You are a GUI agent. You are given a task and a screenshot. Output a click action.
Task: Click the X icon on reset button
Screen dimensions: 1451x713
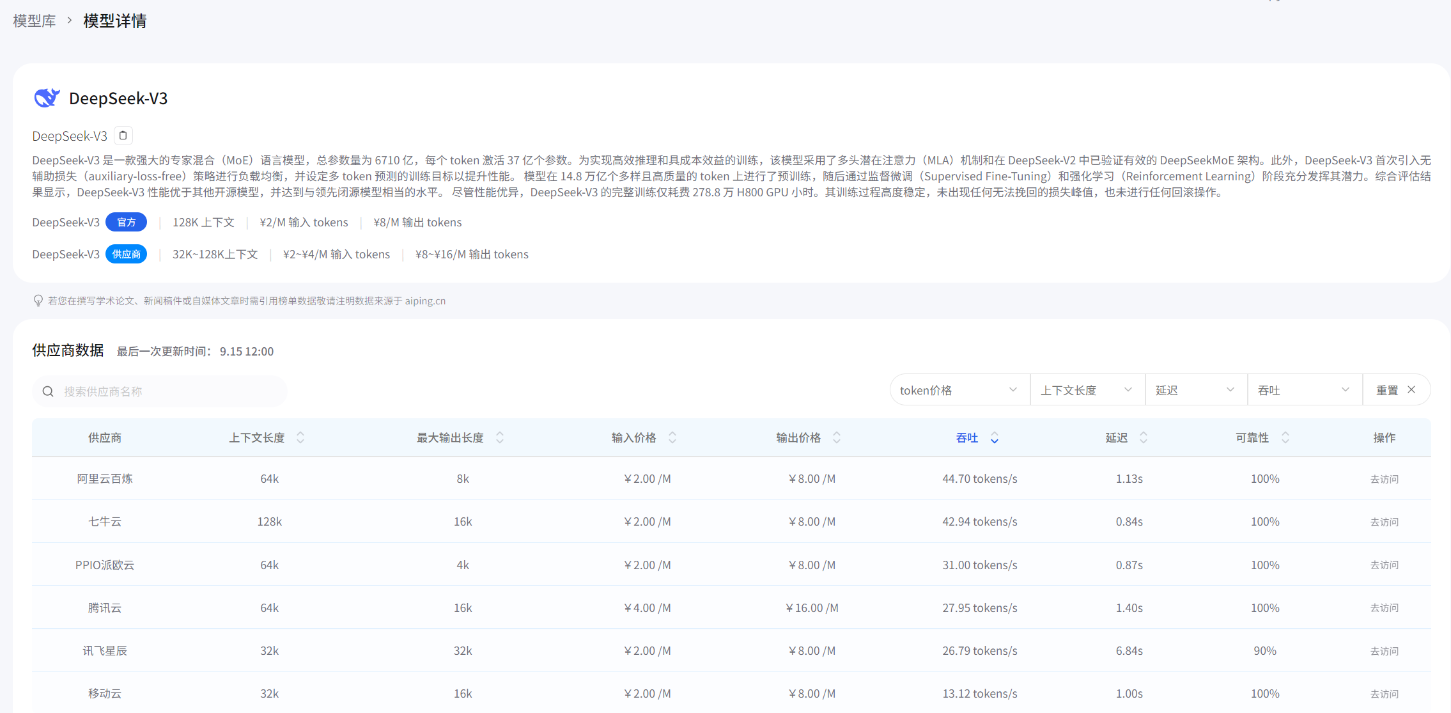pos(1411,389)
